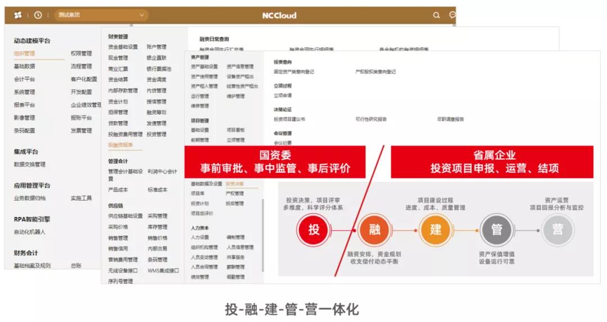Open 资金结算
The image size is (607, 322).
coord(118,79)
